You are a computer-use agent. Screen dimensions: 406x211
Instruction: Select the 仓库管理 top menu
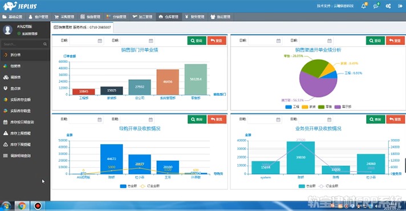pyautogui.click(x=169, y=17)
